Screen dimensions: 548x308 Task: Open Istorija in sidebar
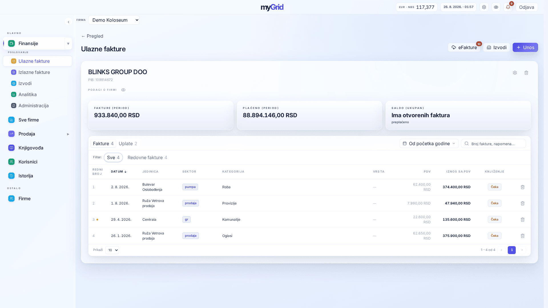coord(37,176)
